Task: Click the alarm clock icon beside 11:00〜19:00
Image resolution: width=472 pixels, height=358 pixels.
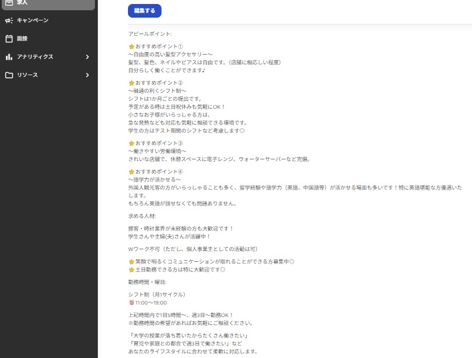Action: [x=131, y=303]
